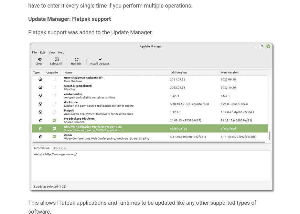Uncheck the Freedesktop Platform upgrade checkbox

(54, 120)
